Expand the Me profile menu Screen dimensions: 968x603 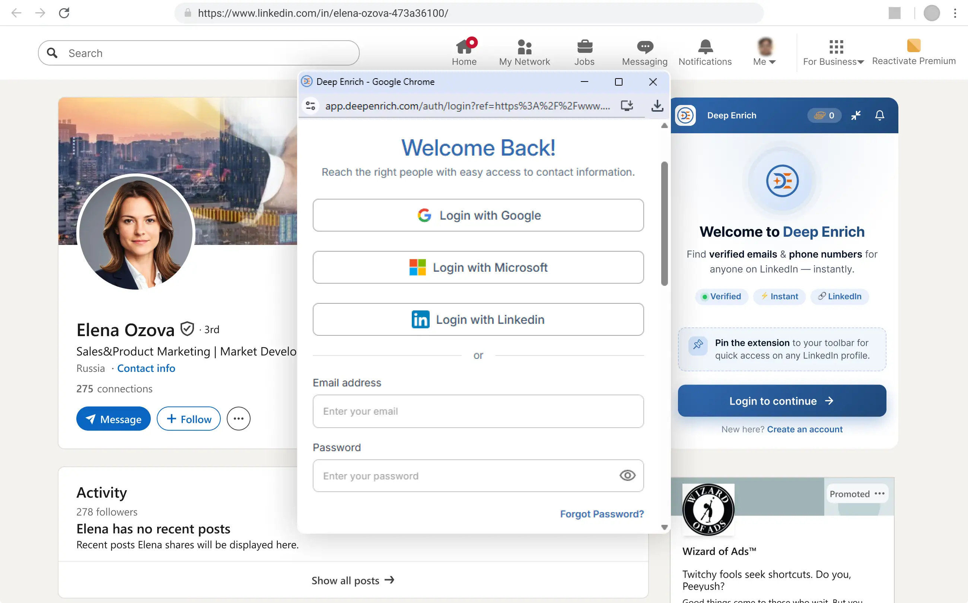pyautogui.click(x=764, y=52)
